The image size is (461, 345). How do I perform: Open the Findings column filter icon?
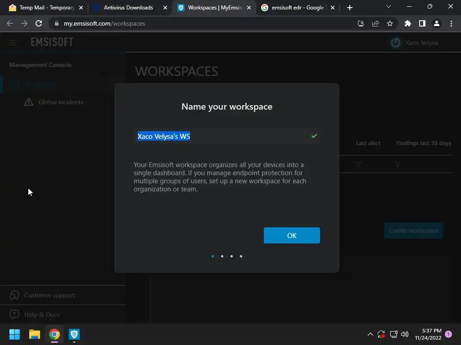pyautogui.click(x=398, y=164)
